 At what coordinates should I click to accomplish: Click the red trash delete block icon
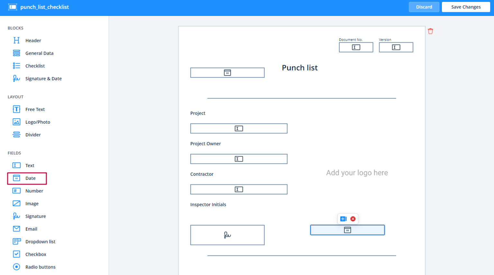click(430, 31)
